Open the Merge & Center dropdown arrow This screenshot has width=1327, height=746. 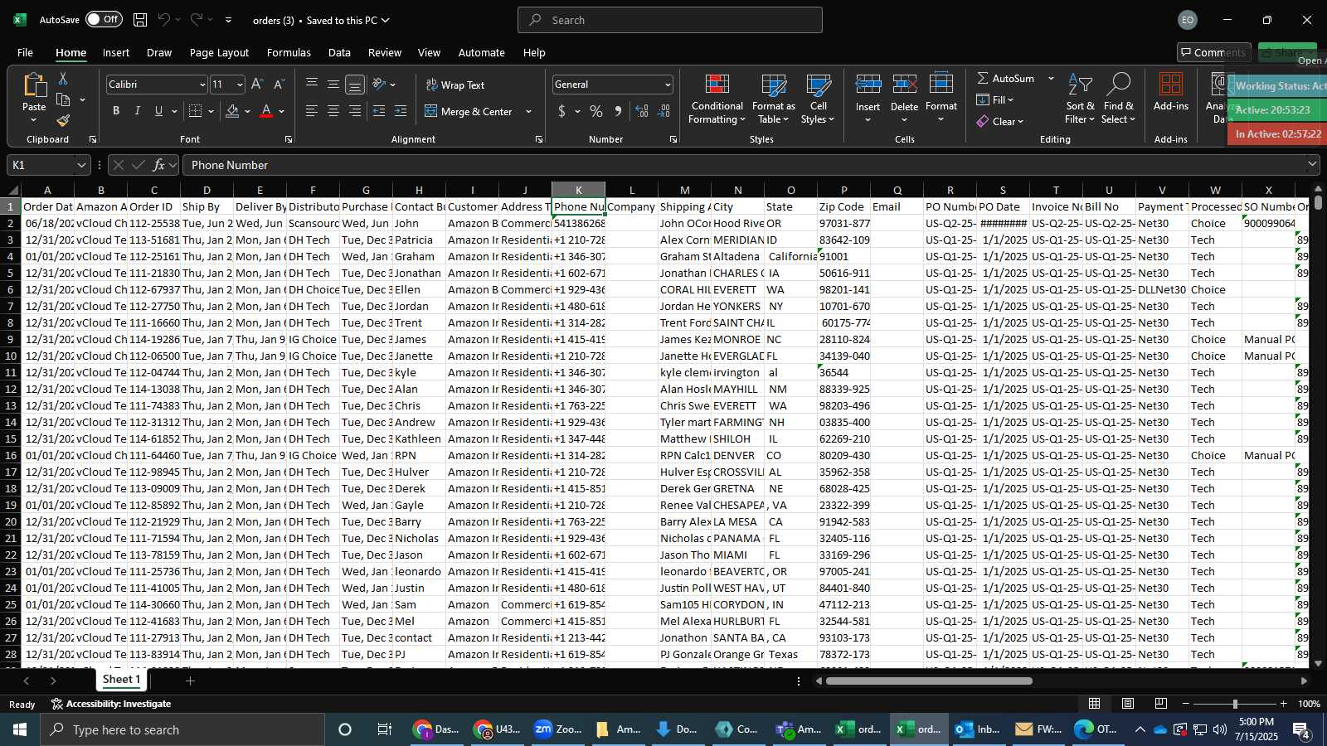[528, 111]
